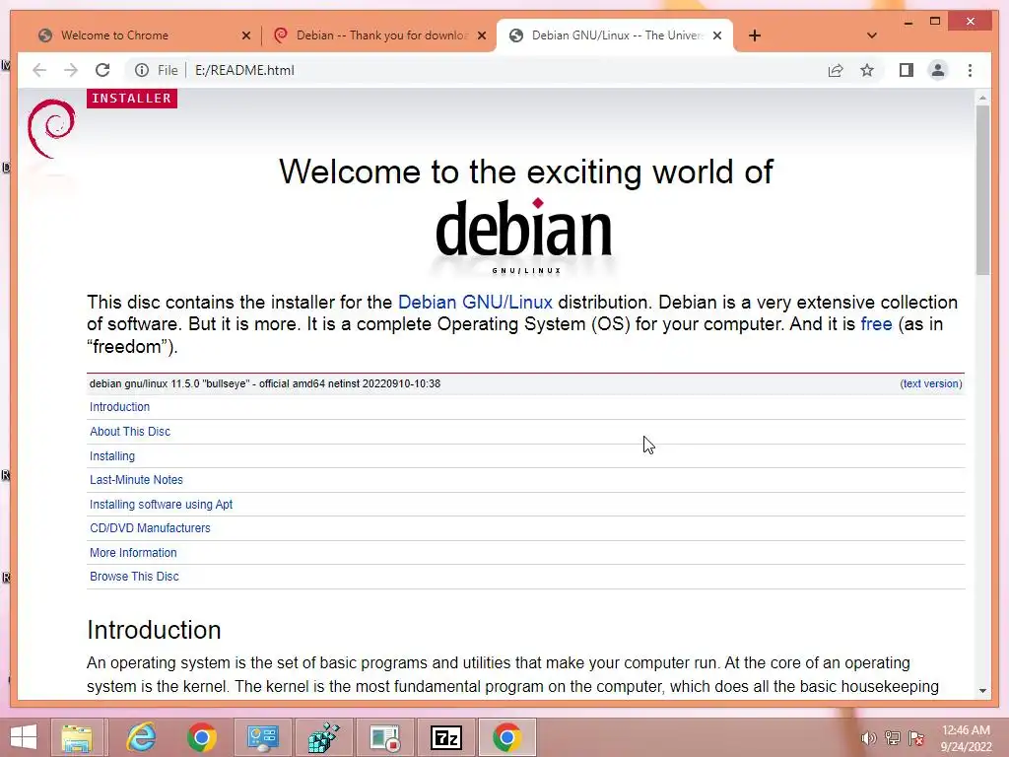Close the Debian GNU/Linux Universal tab
The width and height of the screenshot is (1009, 757).
[x=717, y=35]
